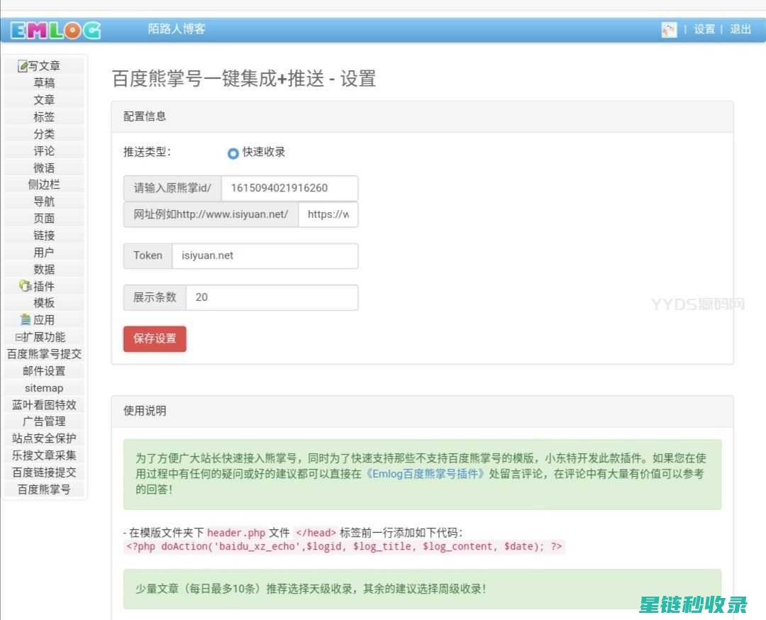Click the Token input field
Image resolution: width=766 pixels, height=620 pixels.
(x=265, y=256)
